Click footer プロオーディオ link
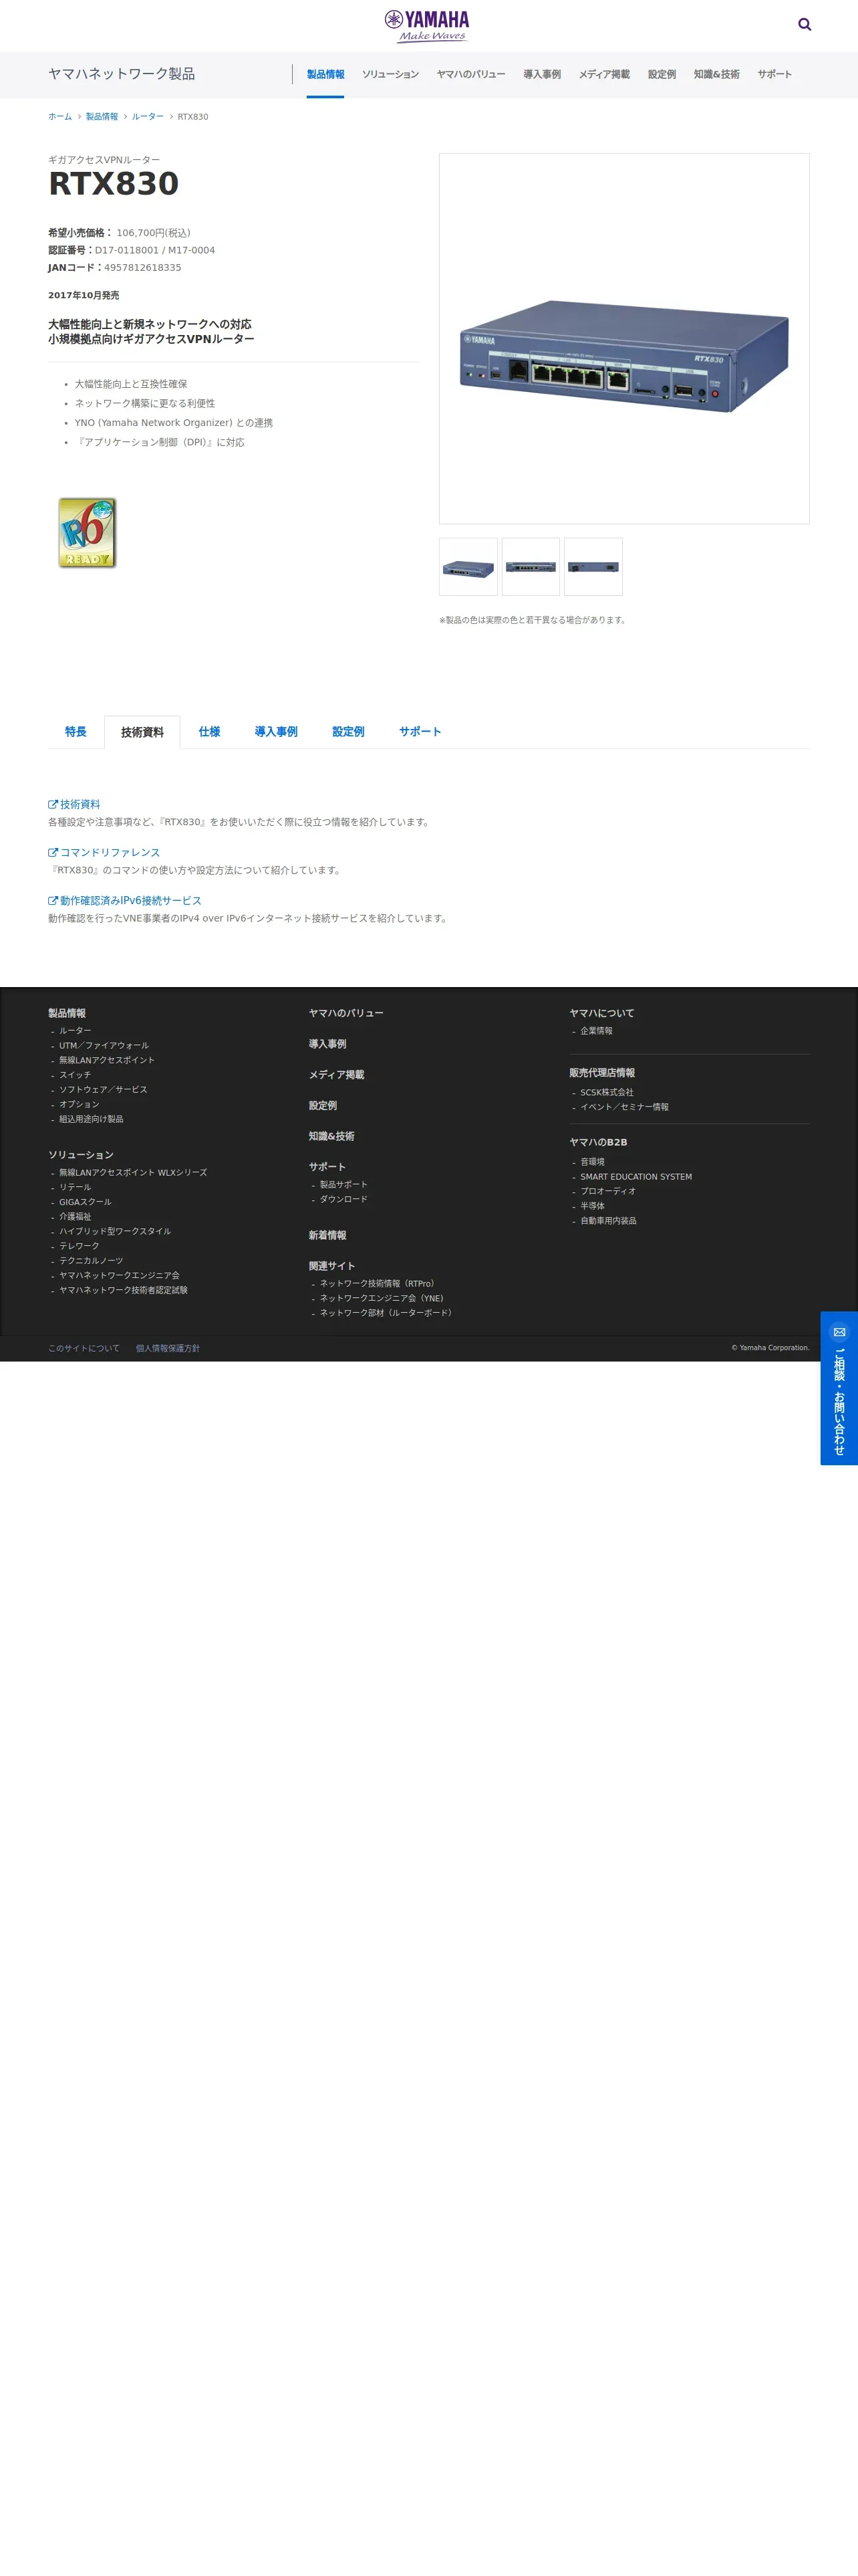Image resolution: width=858 pixels, height=2576 pixels. (x=608, y=1191)
